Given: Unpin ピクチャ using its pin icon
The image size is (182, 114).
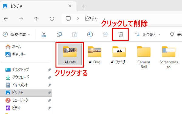Looking at the screenshot, I should tap(49, 93).
